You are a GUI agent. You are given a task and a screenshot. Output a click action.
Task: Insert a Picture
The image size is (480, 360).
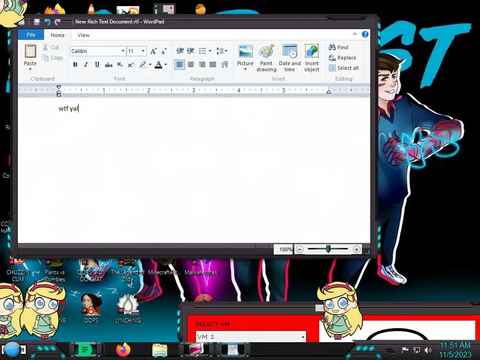coord(246,55)
